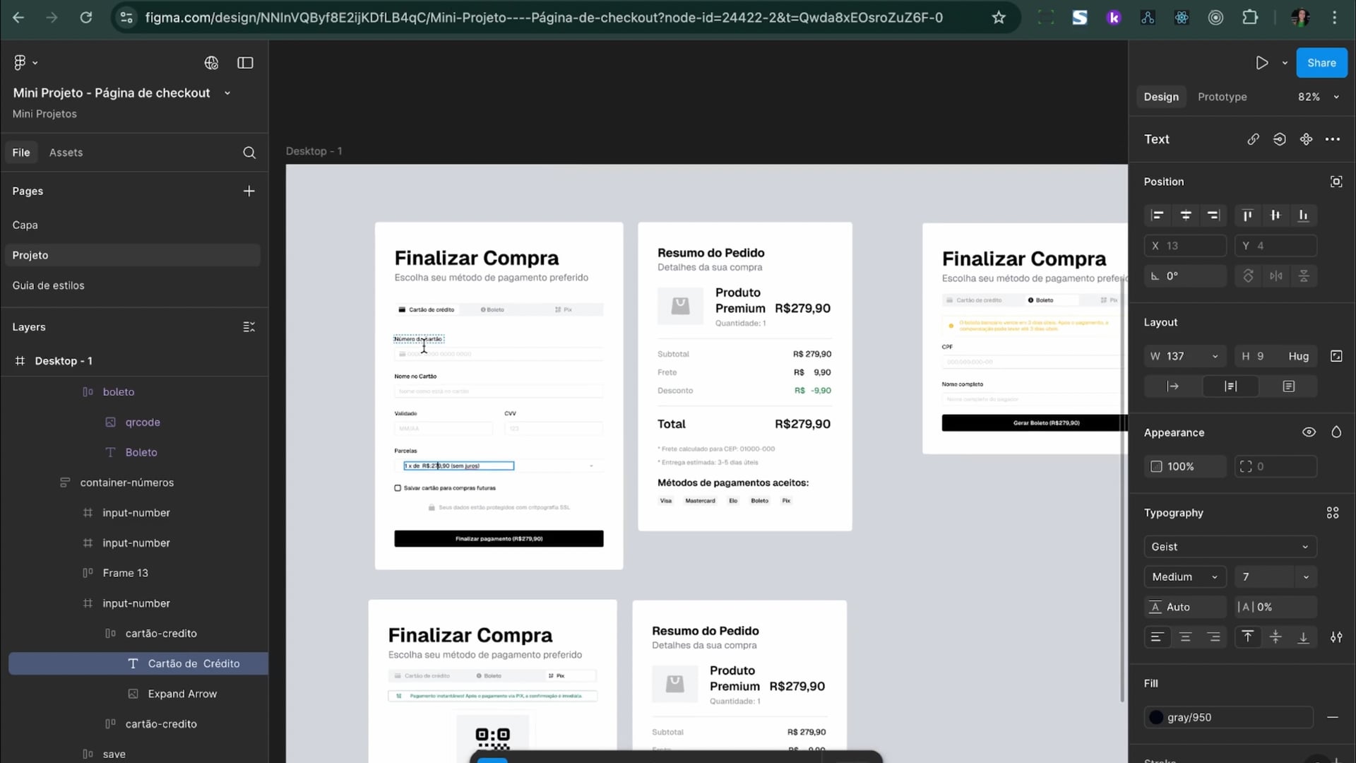This screenshot has width=1356, height=763.
Task: Open the Figma main menu icon
Action: pos(20,63)
